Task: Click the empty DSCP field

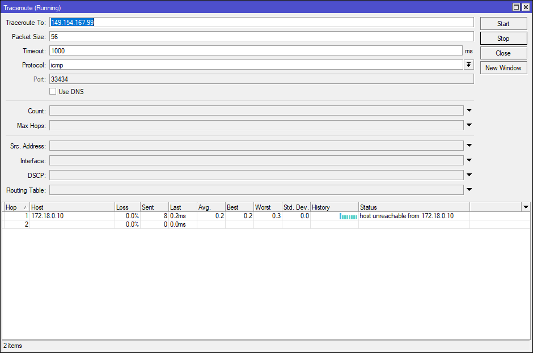Action: pyautogui.click(x=256, y=175)
